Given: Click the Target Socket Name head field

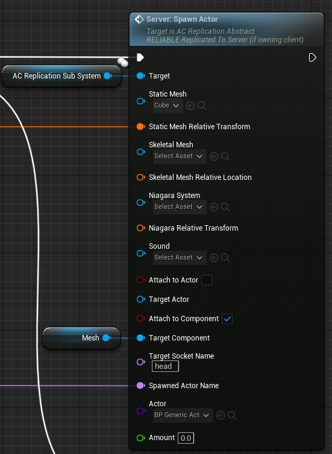Looking at the screenshot, I should [165, 366].
